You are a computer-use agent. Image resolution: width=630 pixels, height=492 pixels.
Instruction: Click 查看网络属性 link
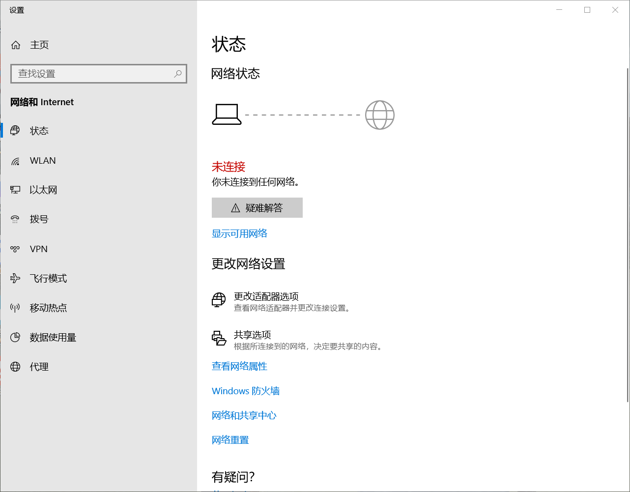(239, 366)
